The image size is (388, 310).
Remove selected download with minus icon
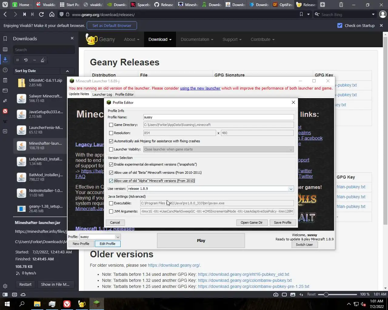coord(34,60)
